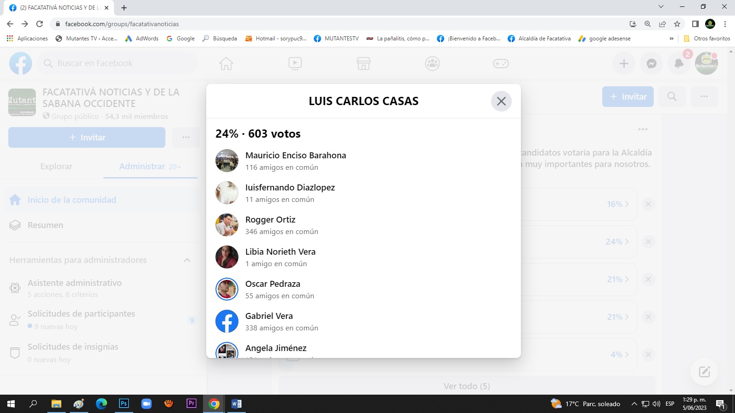735x413 pixels.
Task: Open the Marketplace icon
Action: [363, 63]
